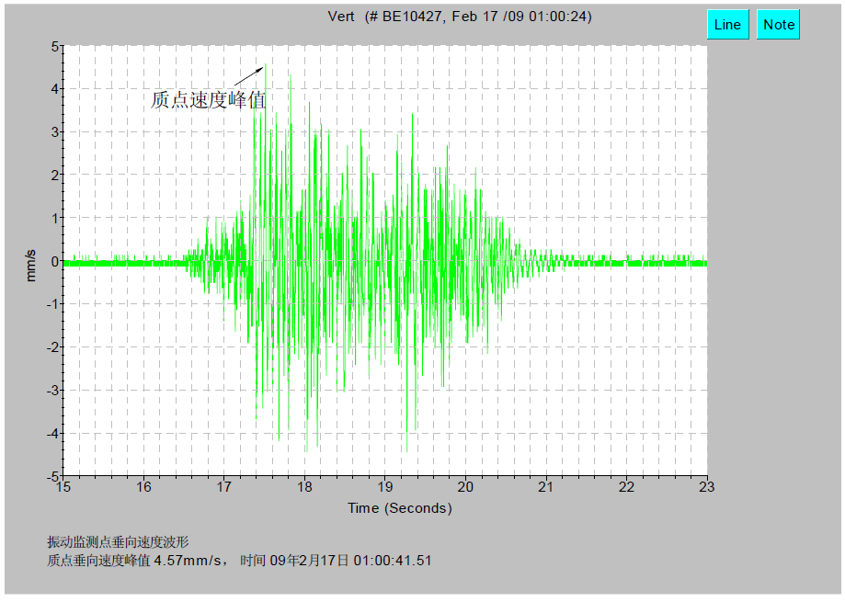Click the Time (Seconds) axis label

click(399, 508)
